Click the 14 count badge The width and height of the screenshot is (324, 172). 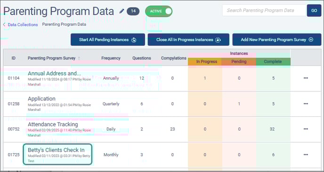point(133,11)
